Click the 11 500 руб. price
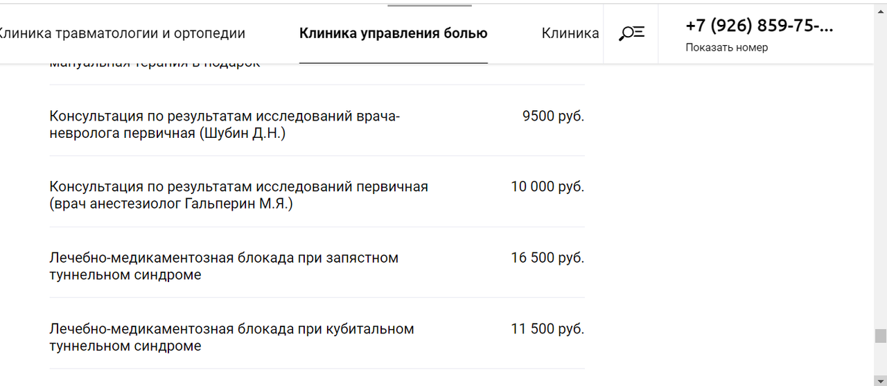The image size is (887, 386). [x=547, y=328]
